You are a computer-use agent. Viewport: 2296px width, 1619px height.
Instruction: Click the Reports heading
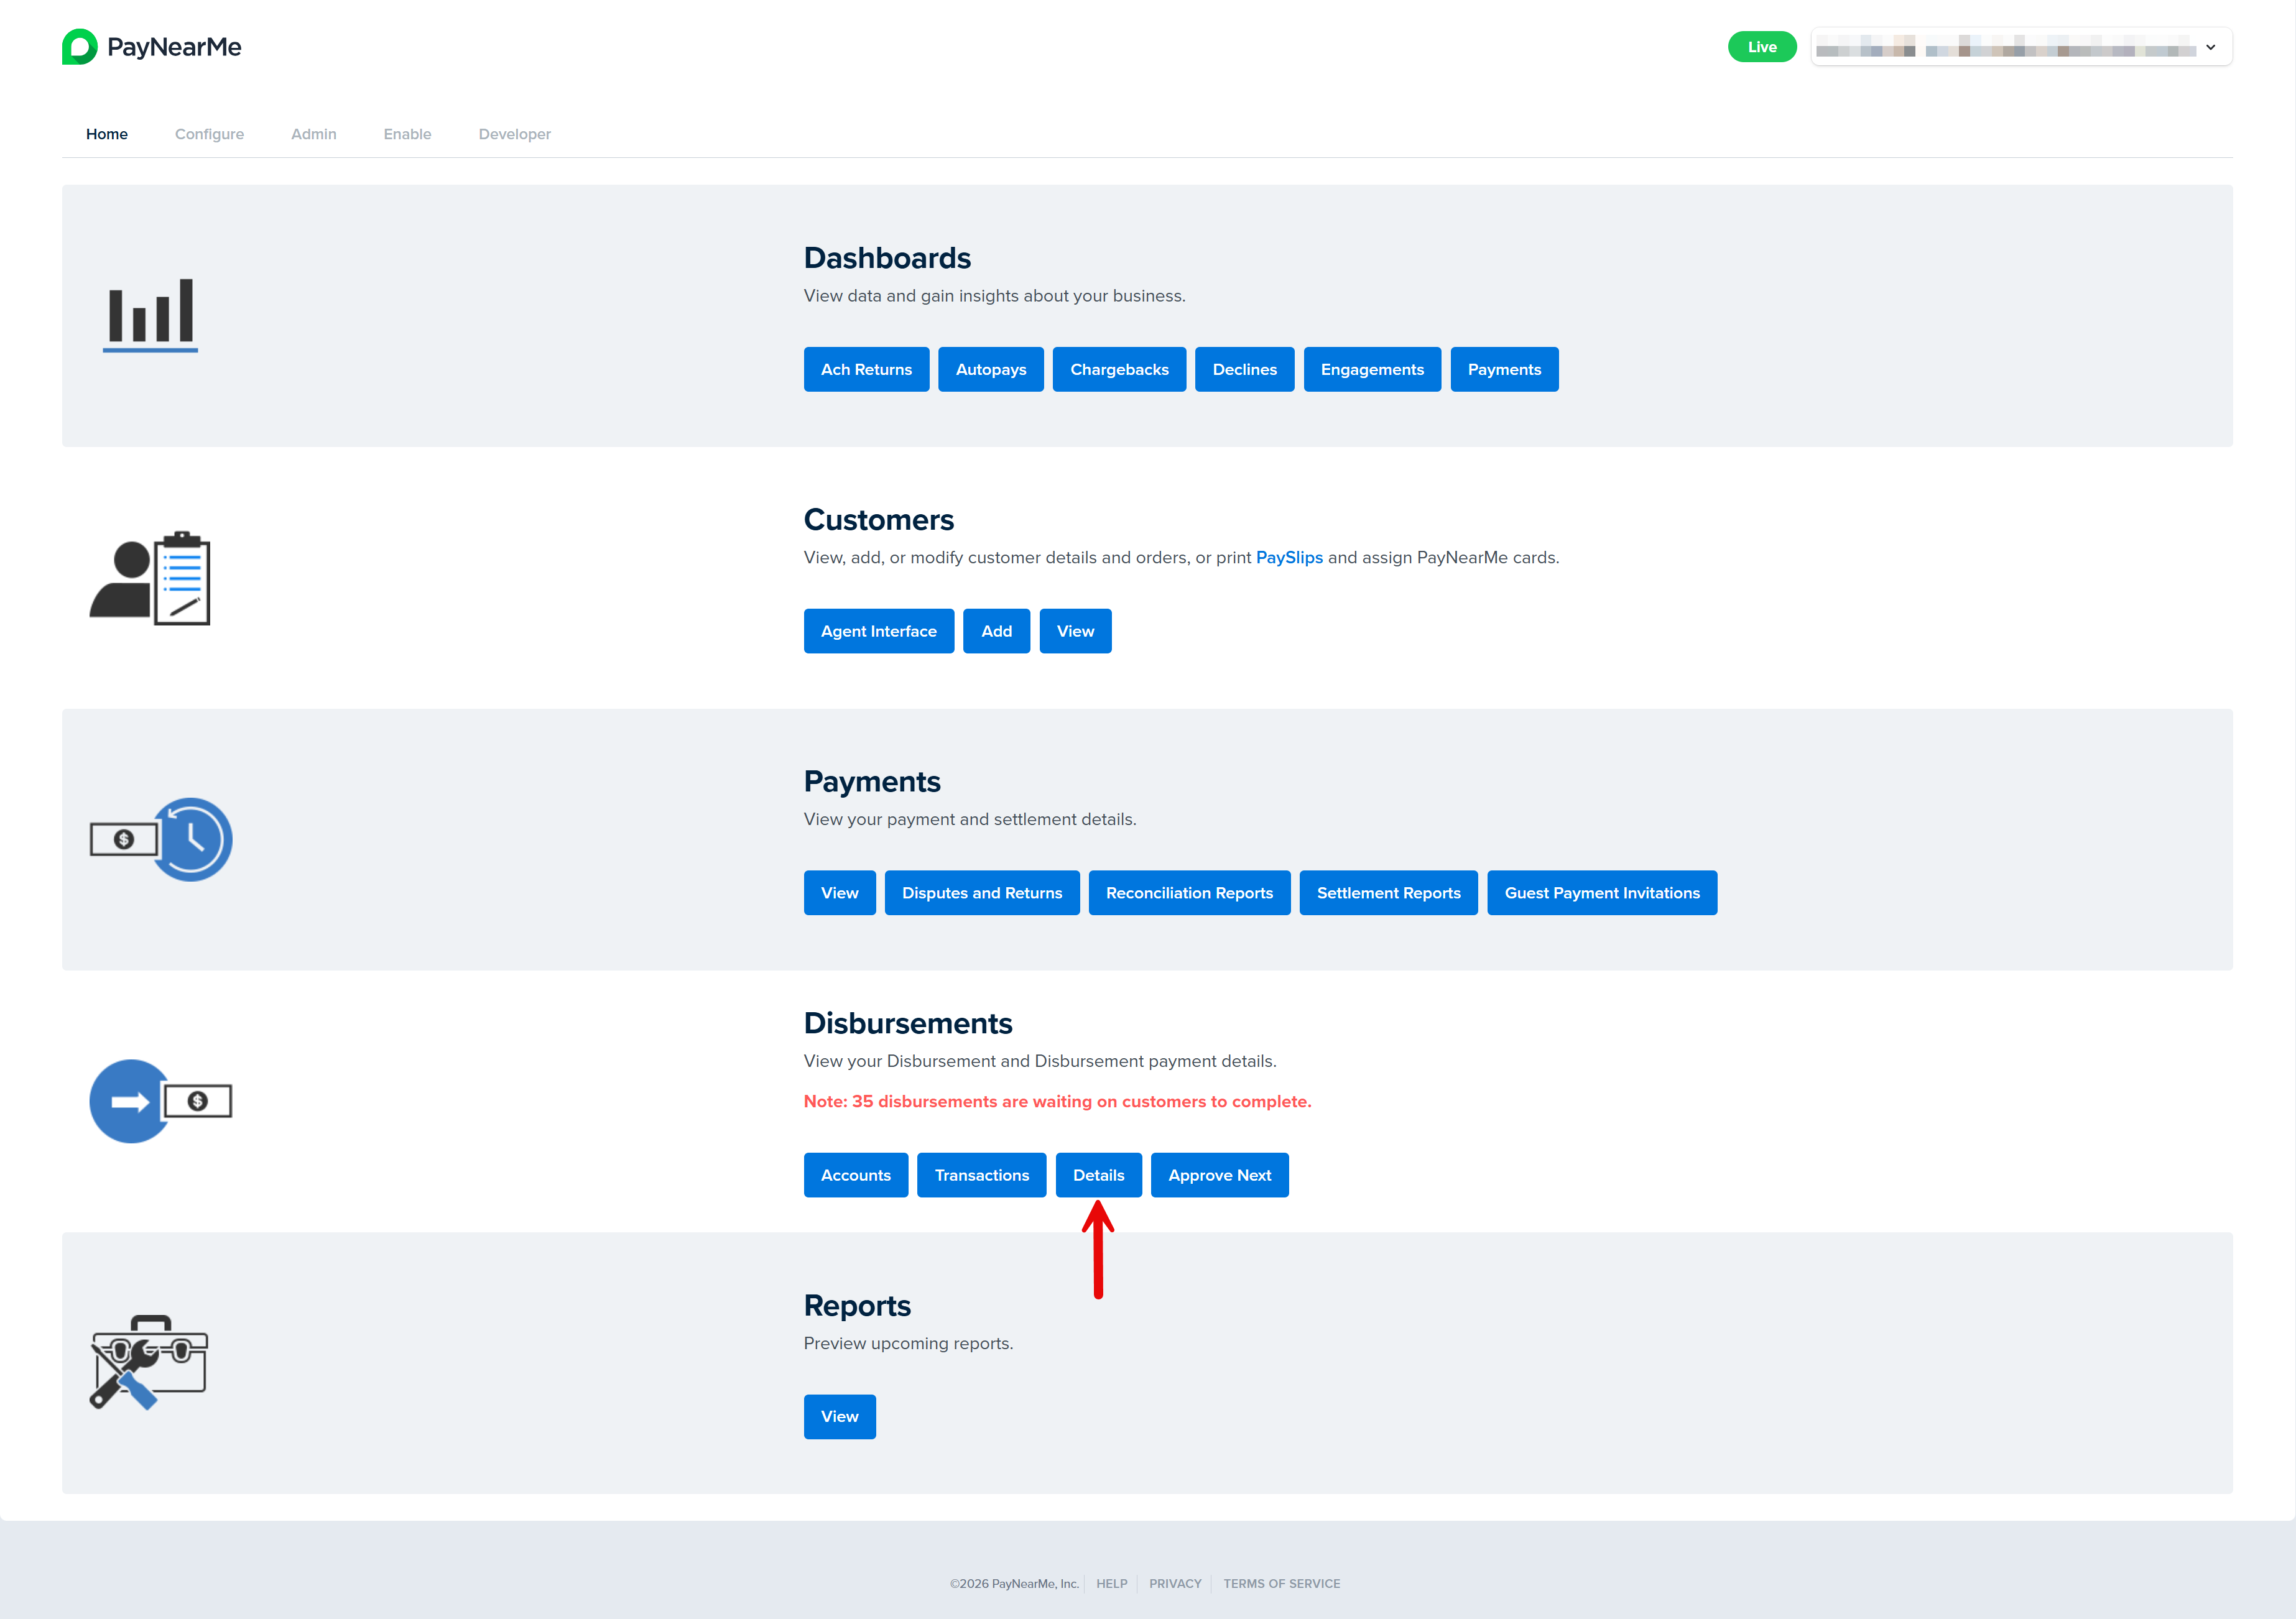pyautogui.click(x=857, y=1305)
